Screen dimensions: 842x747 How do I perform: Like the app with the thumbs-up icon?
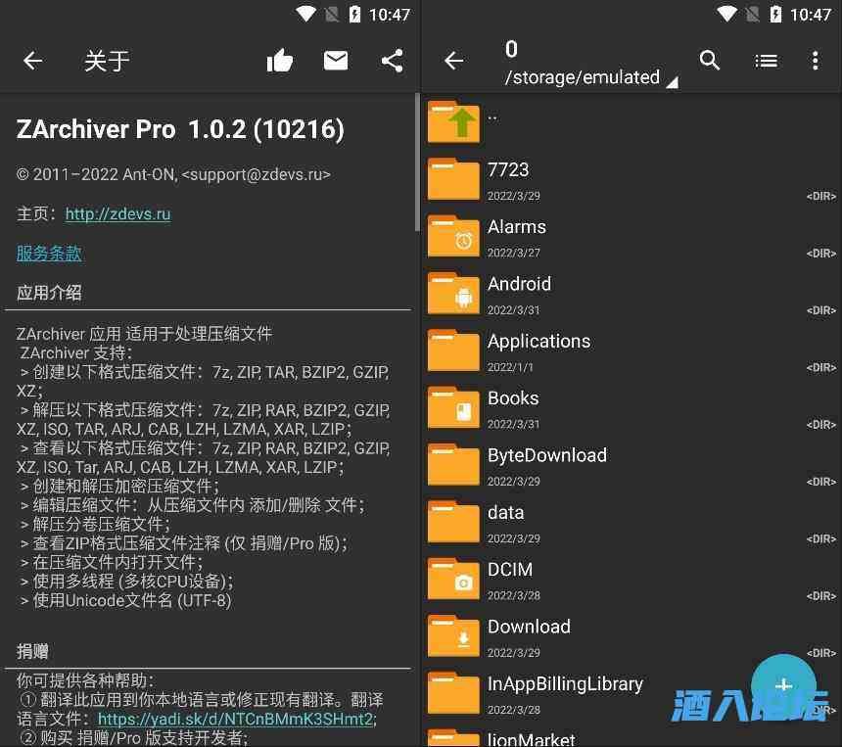[x=280, y=61]
